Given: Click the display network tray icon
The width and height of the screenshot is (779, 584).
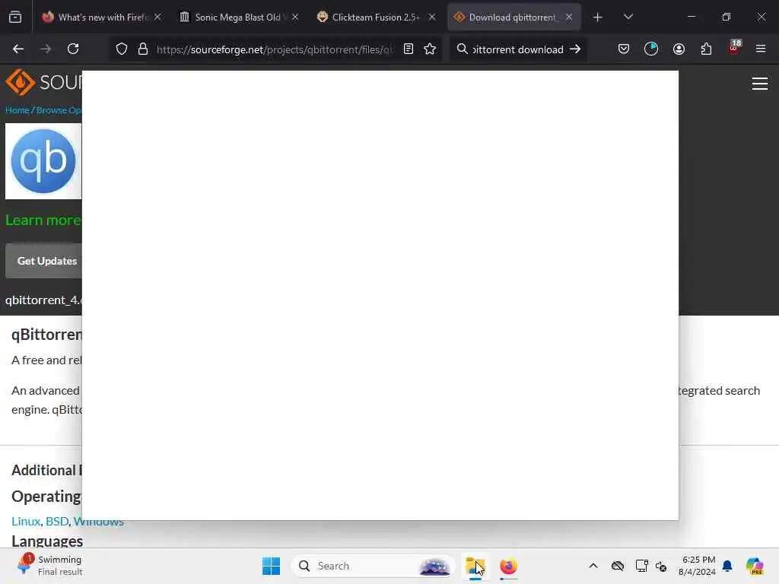Looking at the screenshot, I should coord(641,566).
